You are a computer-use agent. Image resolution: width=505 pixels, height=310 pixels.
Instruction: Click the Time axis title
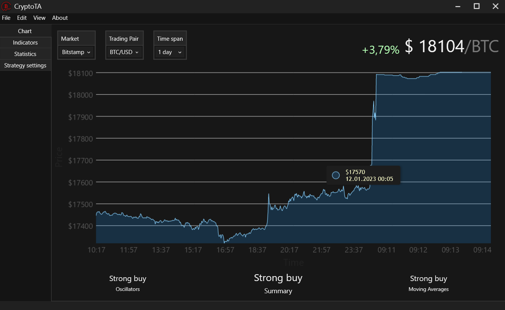click(x=294, y=262)
